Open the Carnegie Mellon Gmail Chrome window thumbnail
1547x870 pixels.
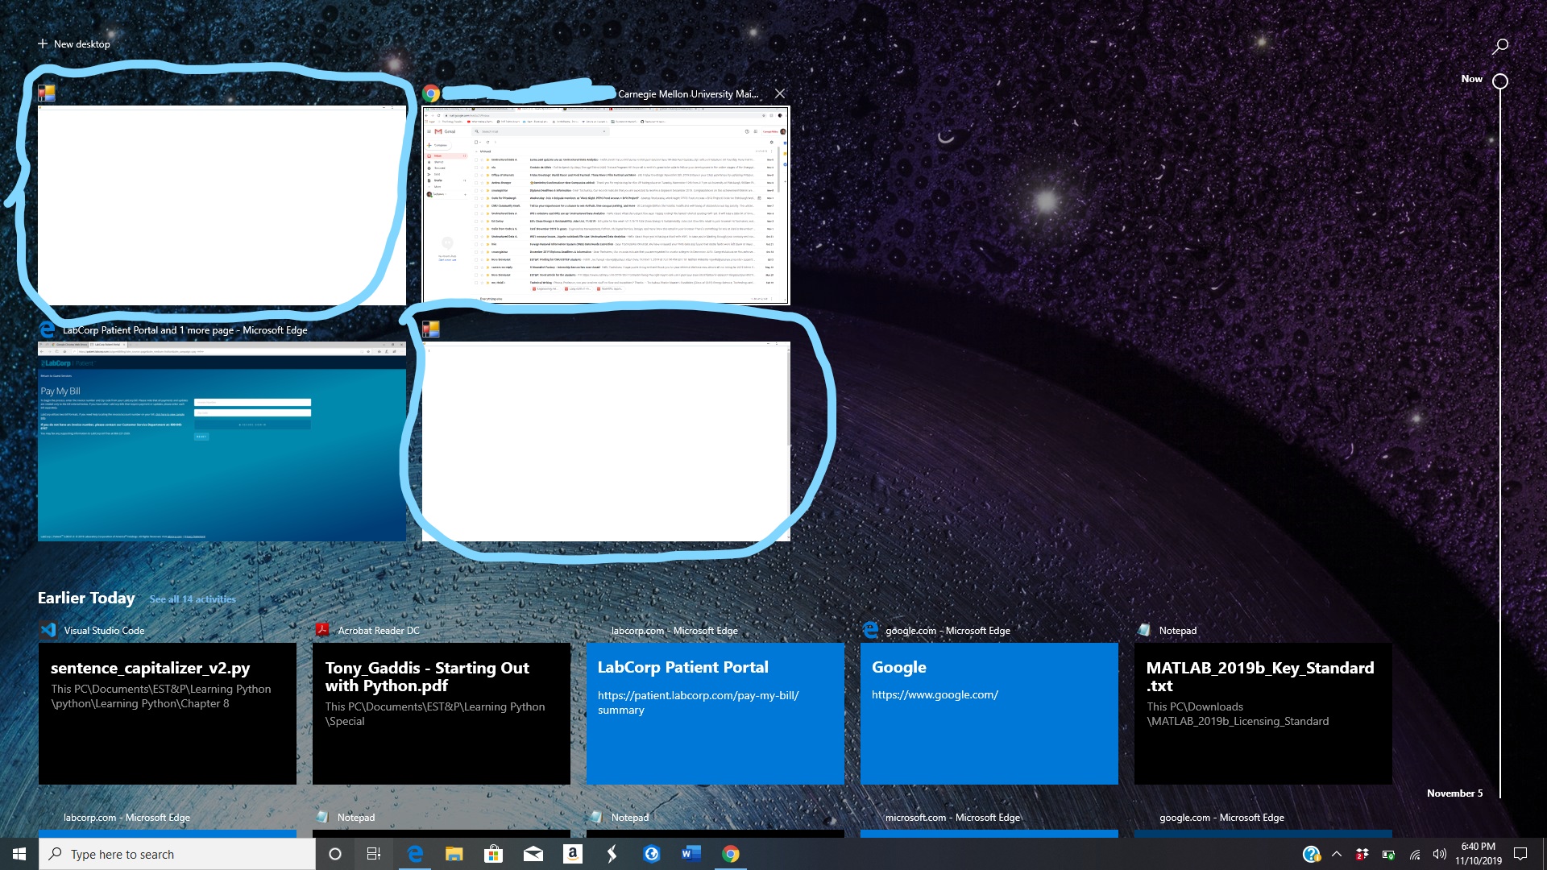(606, 205)
